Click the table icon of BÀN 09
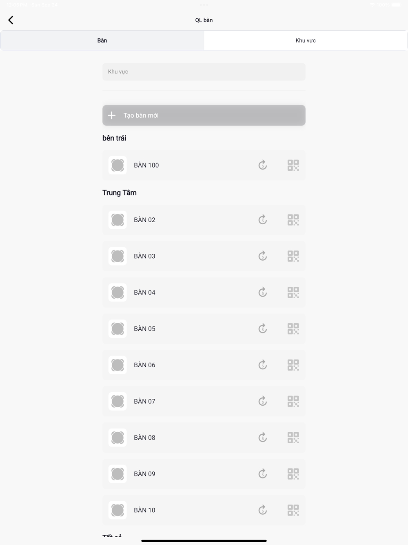408x545 pixels. [118, 474]
